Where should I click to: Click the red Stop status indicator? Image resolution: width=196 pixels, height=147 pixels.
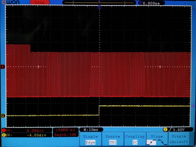(x=40, y=2)
